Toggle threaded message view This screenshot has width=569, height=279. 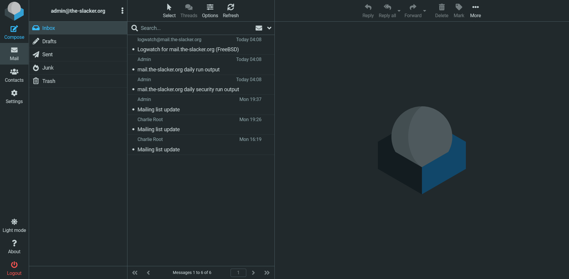pos(188,10)
